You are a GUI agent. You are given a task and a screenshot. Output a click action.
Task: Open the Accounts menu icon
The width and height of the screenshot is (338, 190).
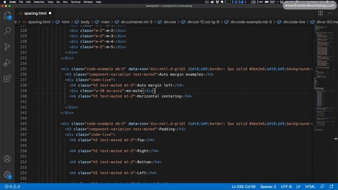point(7,159)
